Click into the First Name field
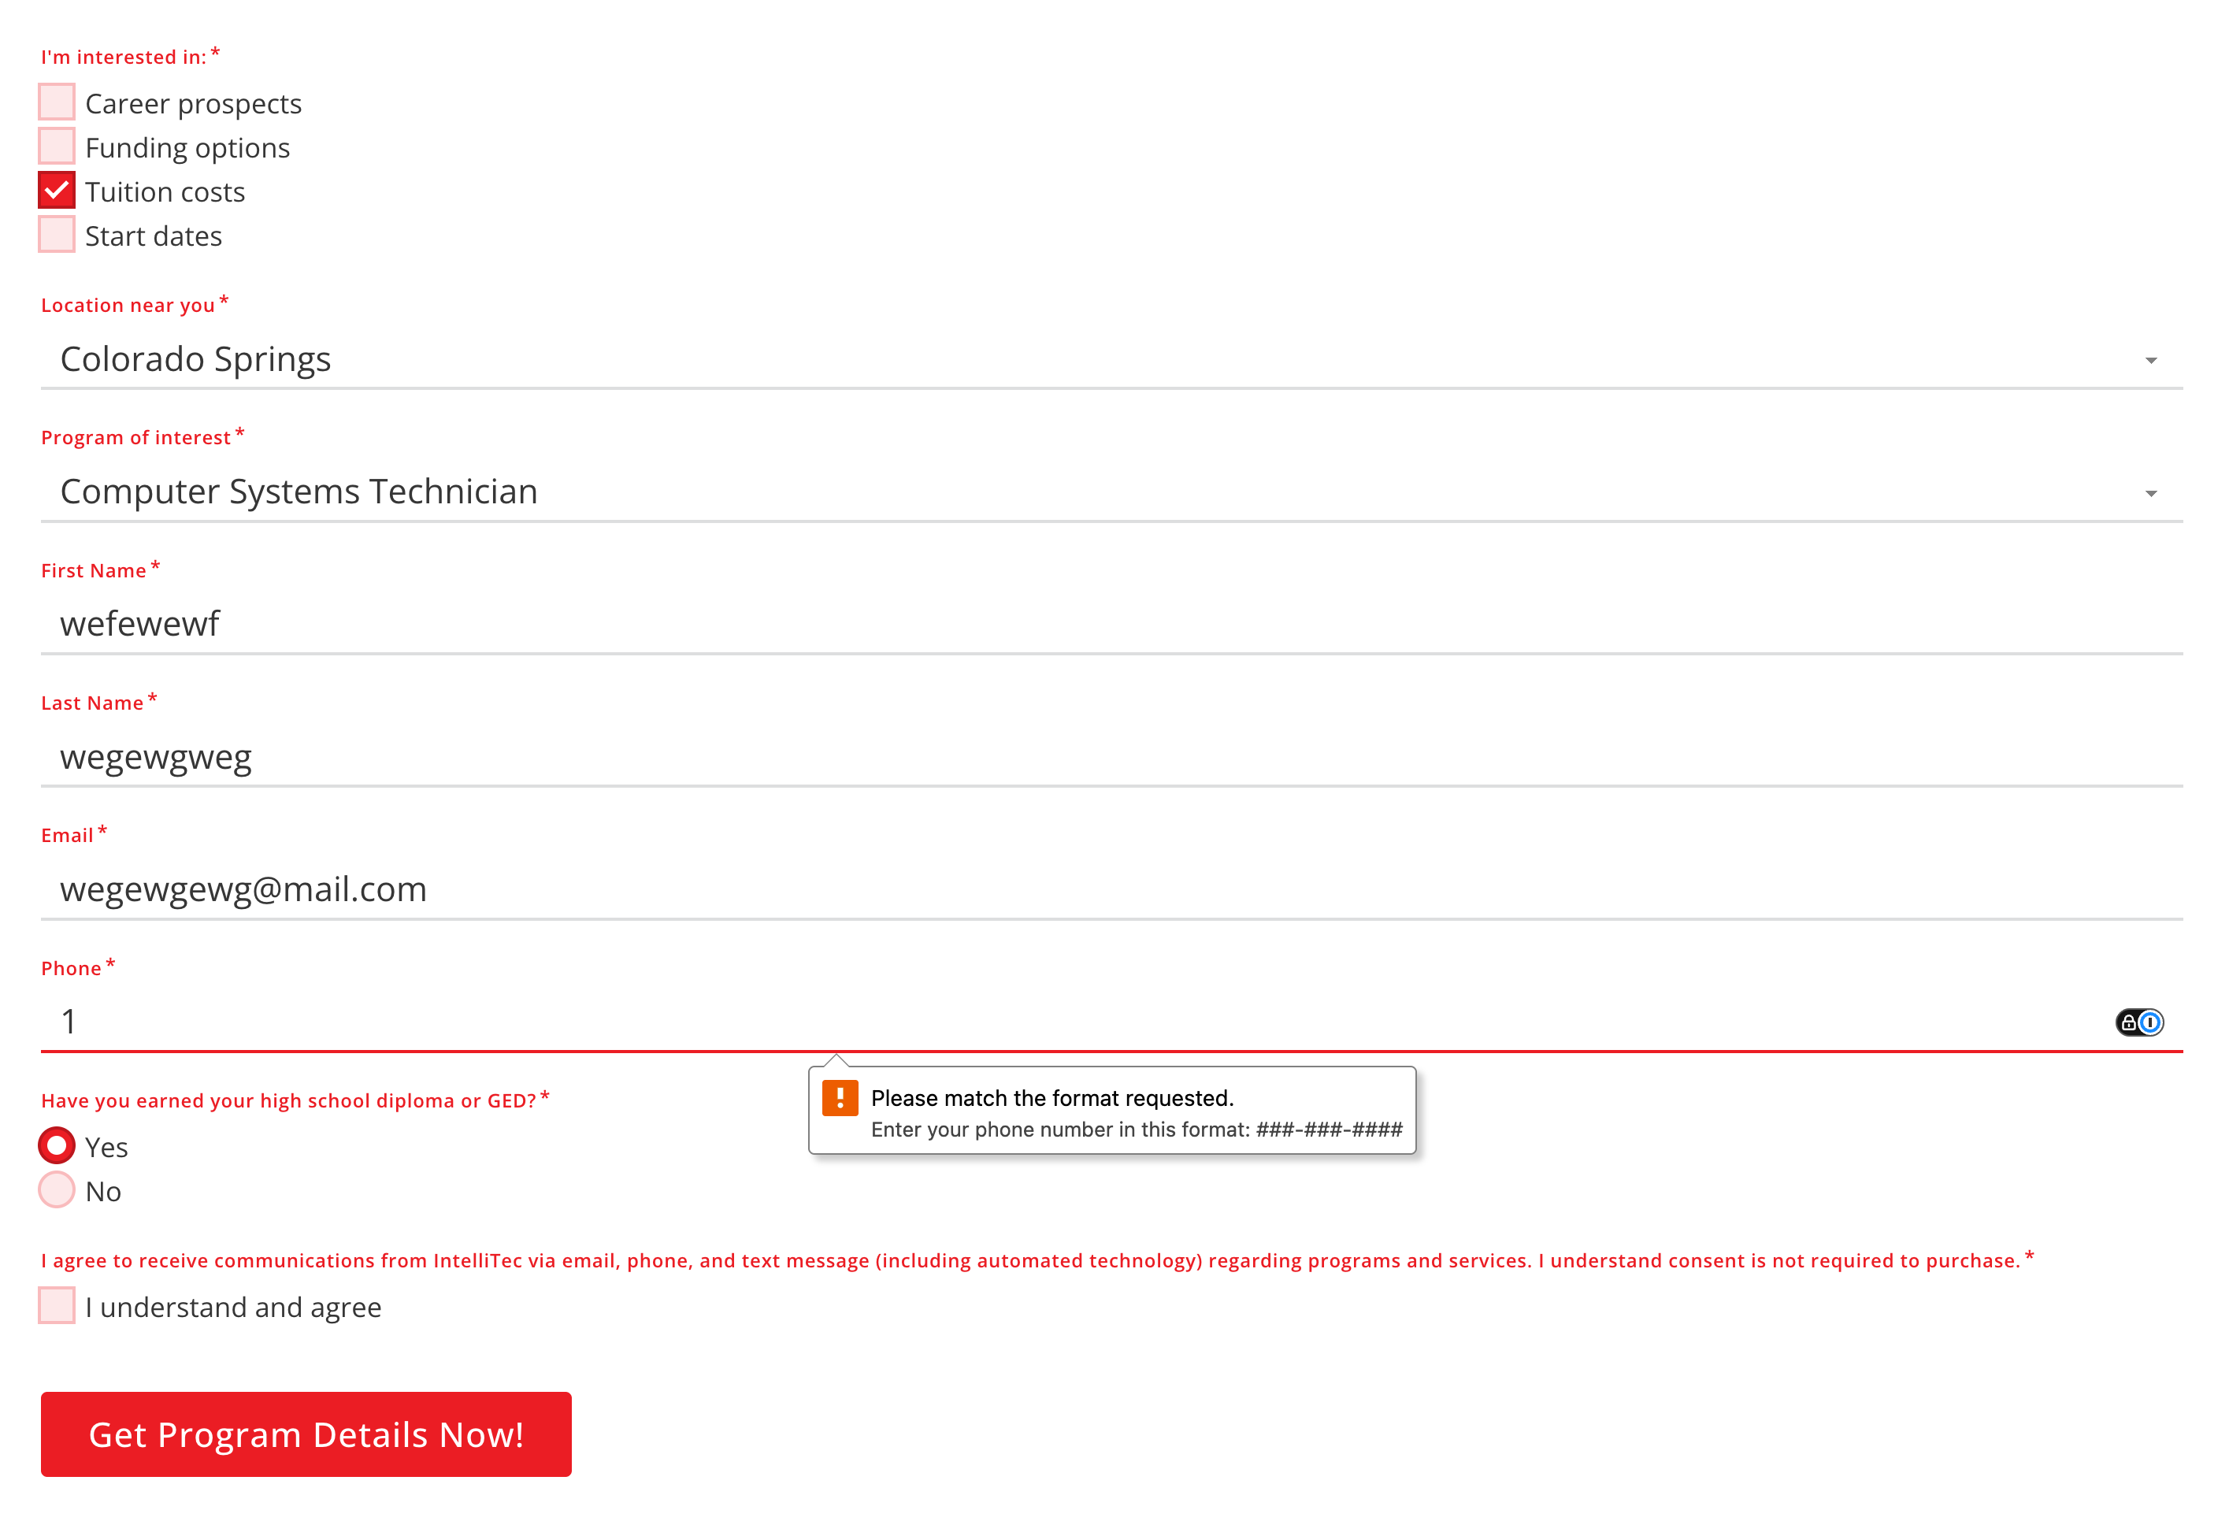Image resolution: width=2218 pixels, height=1536 pixels. click(x=1111, y=624)
